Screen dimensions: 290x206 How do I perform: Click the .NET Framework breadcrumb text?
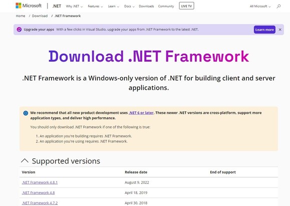(x=68, y=16)
